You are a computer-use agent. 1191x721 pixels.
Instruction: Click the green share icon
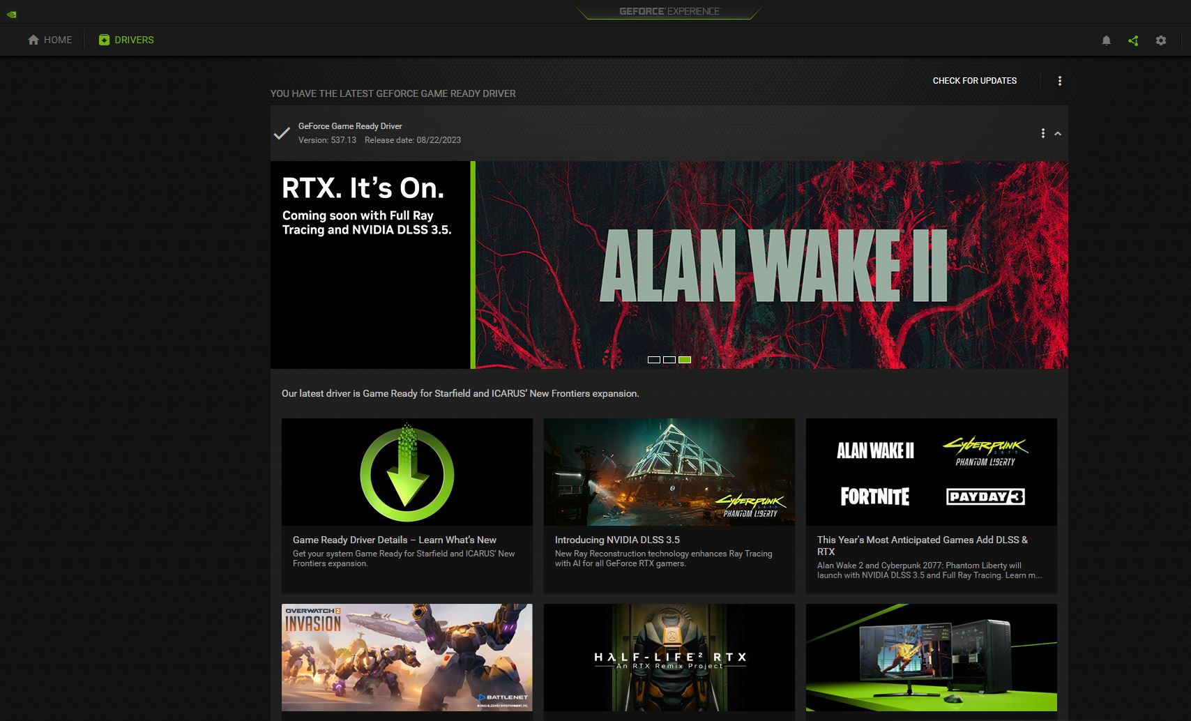(1133, 40)
